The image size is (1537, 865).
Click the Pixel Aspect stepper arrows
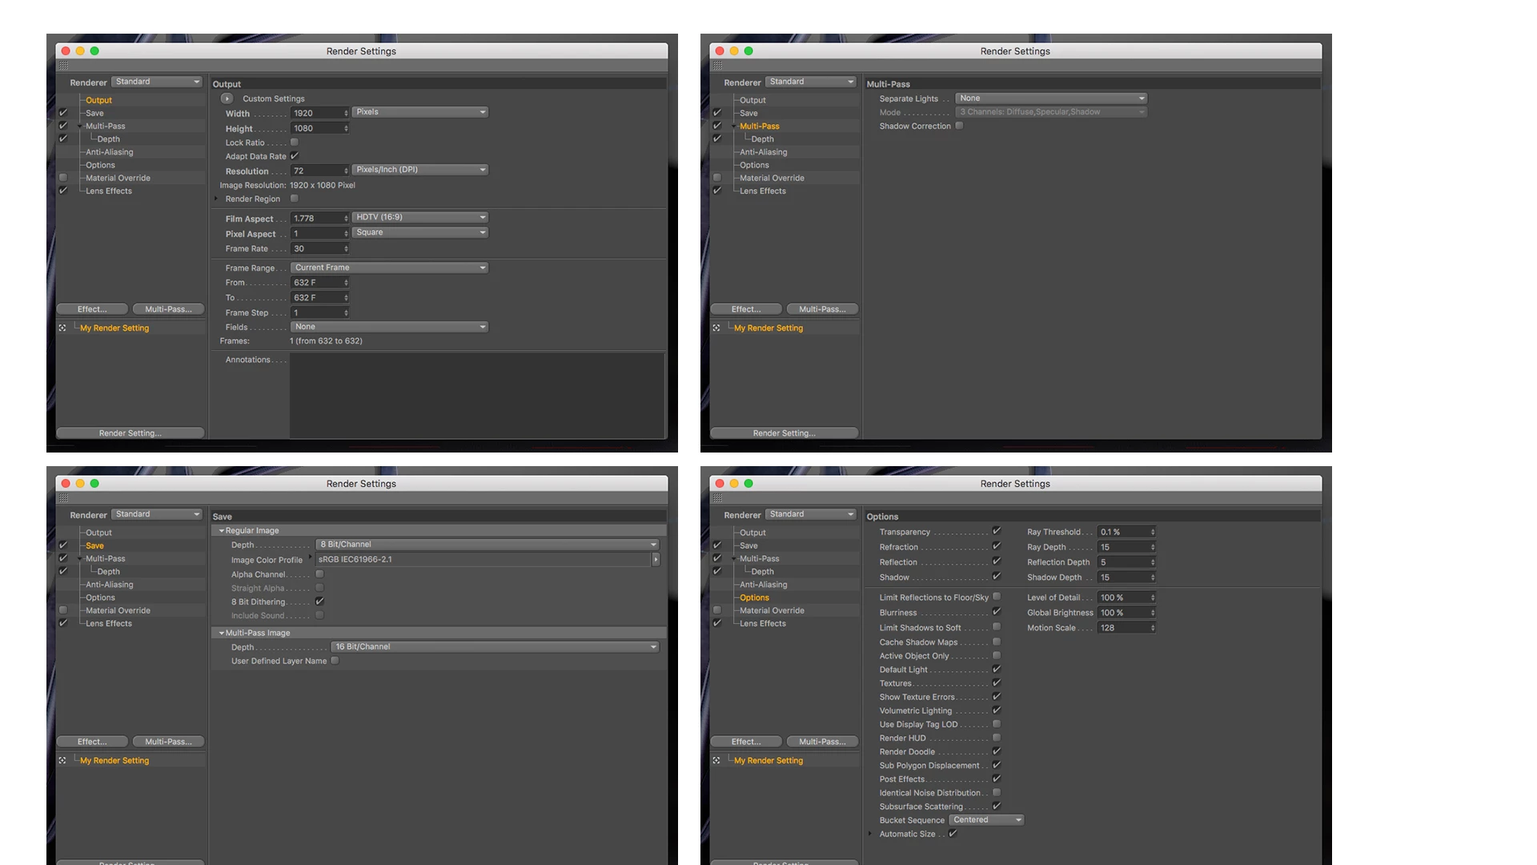[346, 234]
